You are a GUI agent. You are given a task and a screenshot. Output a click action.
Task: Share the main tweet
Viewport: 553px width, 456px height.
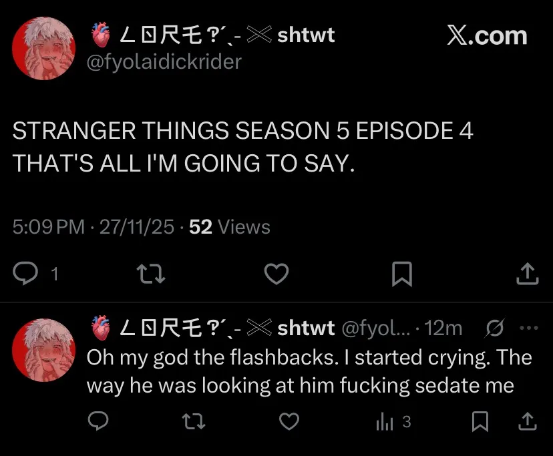point(528,274)
